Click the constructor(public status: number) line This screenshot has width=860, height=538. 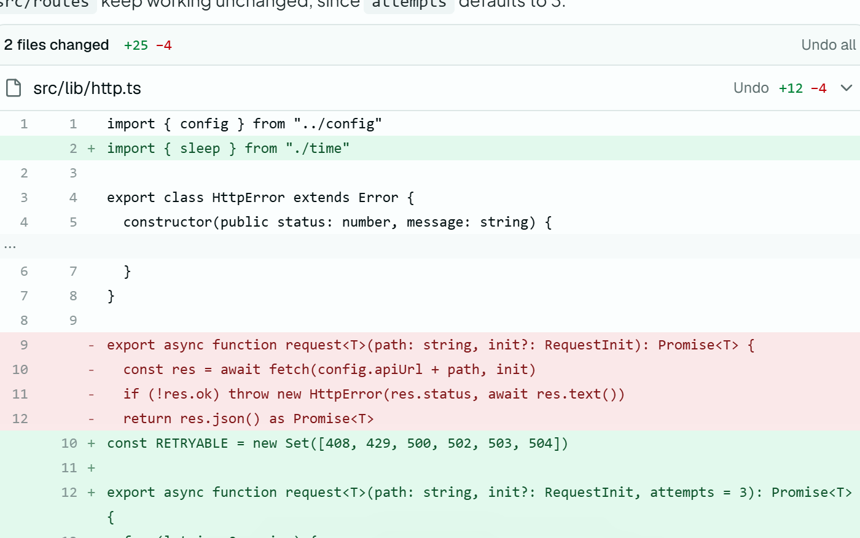430,222
